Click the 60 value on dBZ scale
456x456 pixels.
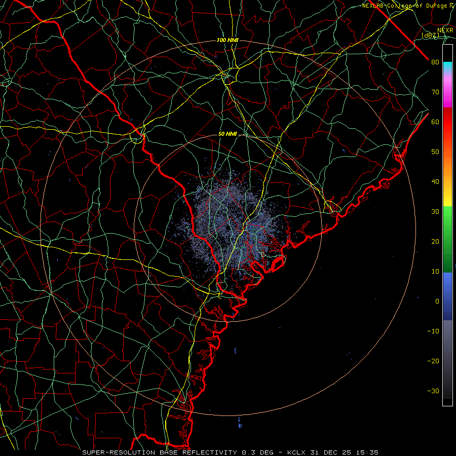point(435,122)
